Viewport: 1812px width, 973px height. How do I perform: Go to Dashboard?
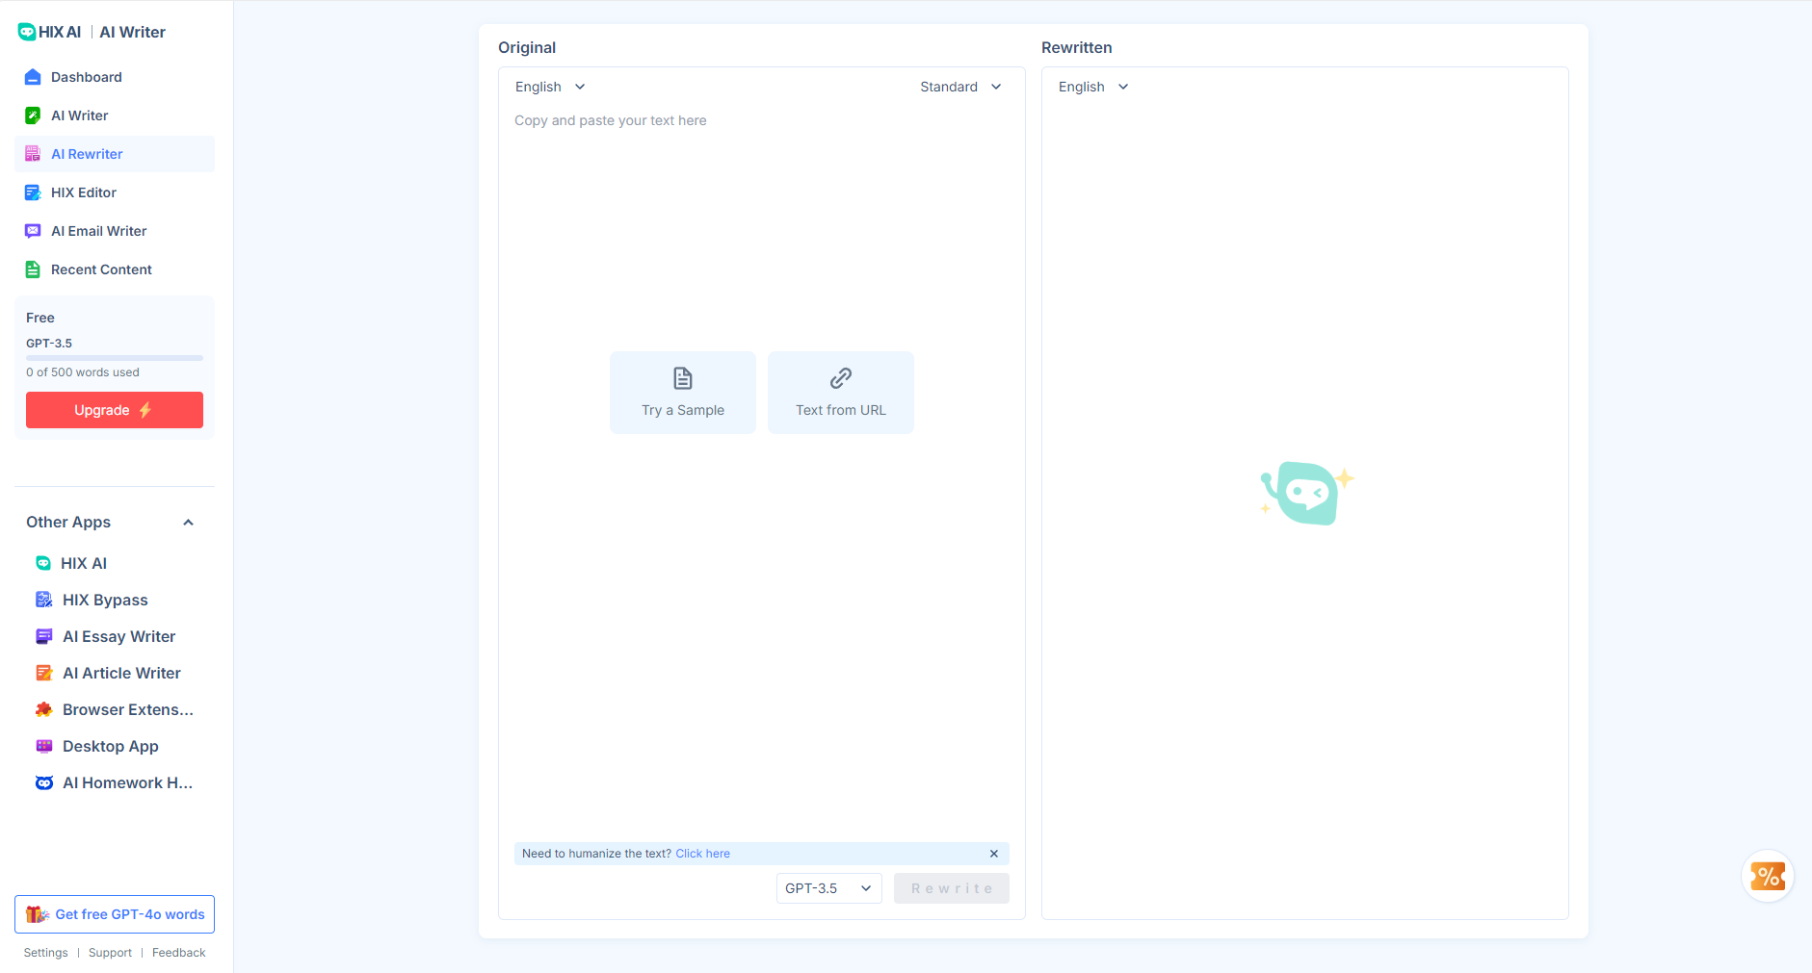(x=115, y=77)
